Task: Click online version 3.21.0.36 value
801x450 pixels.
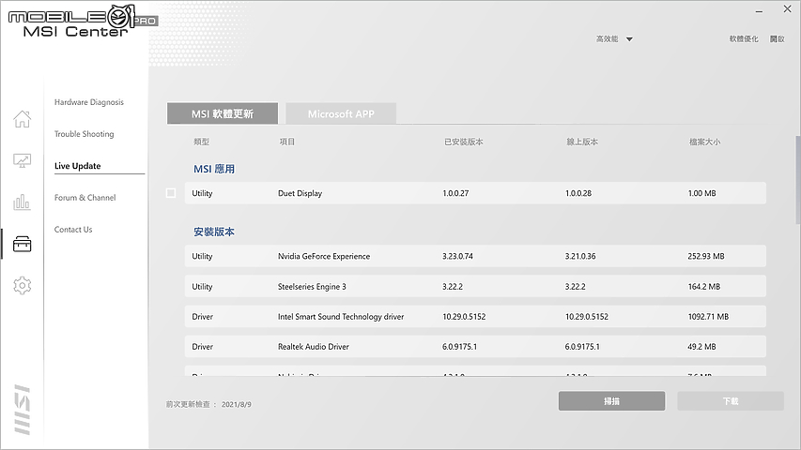Action: point(580,256)
